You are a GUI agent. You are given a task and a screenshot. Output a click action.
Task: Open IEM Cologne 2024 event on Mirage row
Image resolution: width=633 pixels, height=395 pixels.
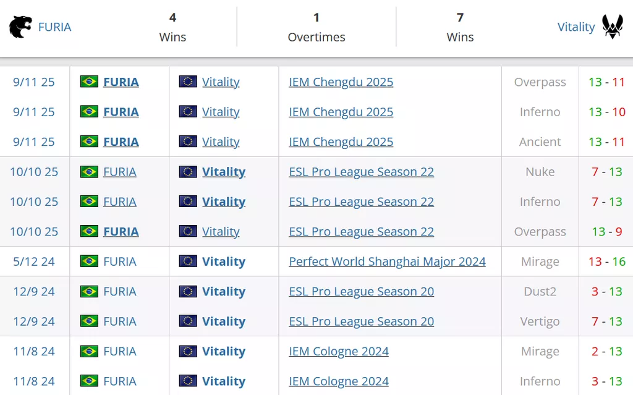point(339,351)
